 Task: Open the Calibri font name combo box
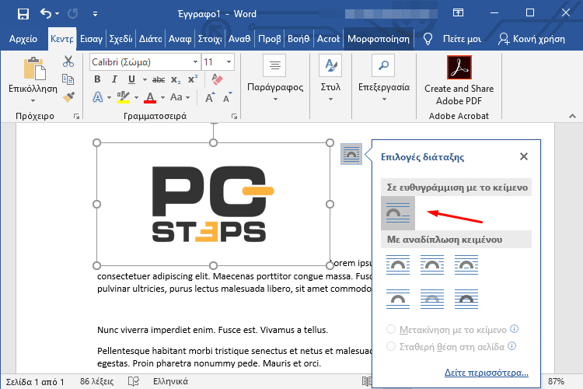145,61
